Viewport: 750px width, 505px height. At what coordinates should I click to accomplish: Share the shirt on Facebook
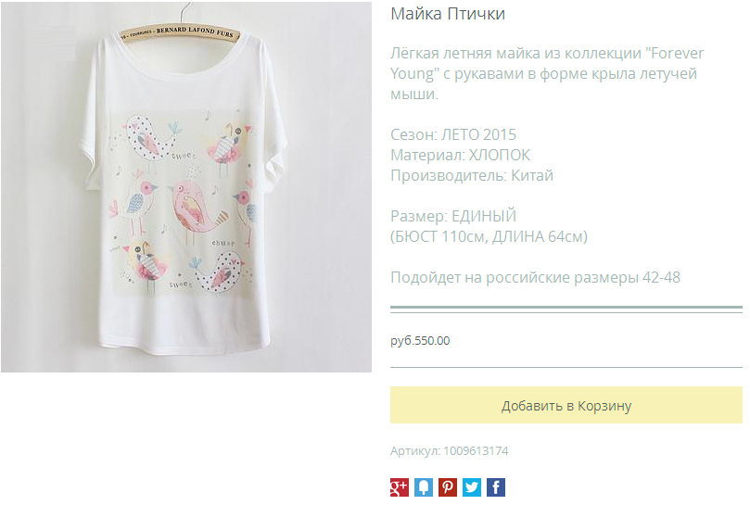point(496,486)
